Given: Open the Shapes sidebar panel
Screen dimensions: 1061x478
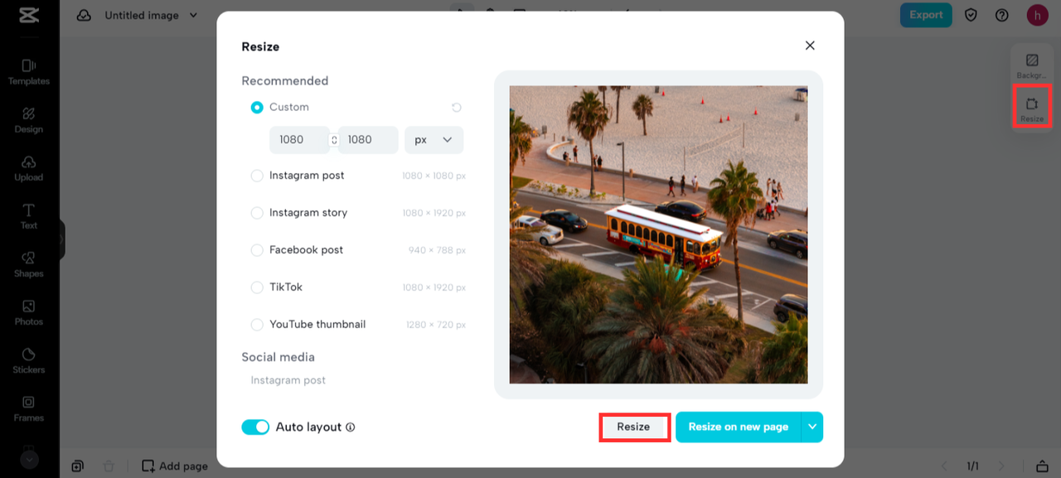Looking at the screenshot, I should click(x=29, y=264).
